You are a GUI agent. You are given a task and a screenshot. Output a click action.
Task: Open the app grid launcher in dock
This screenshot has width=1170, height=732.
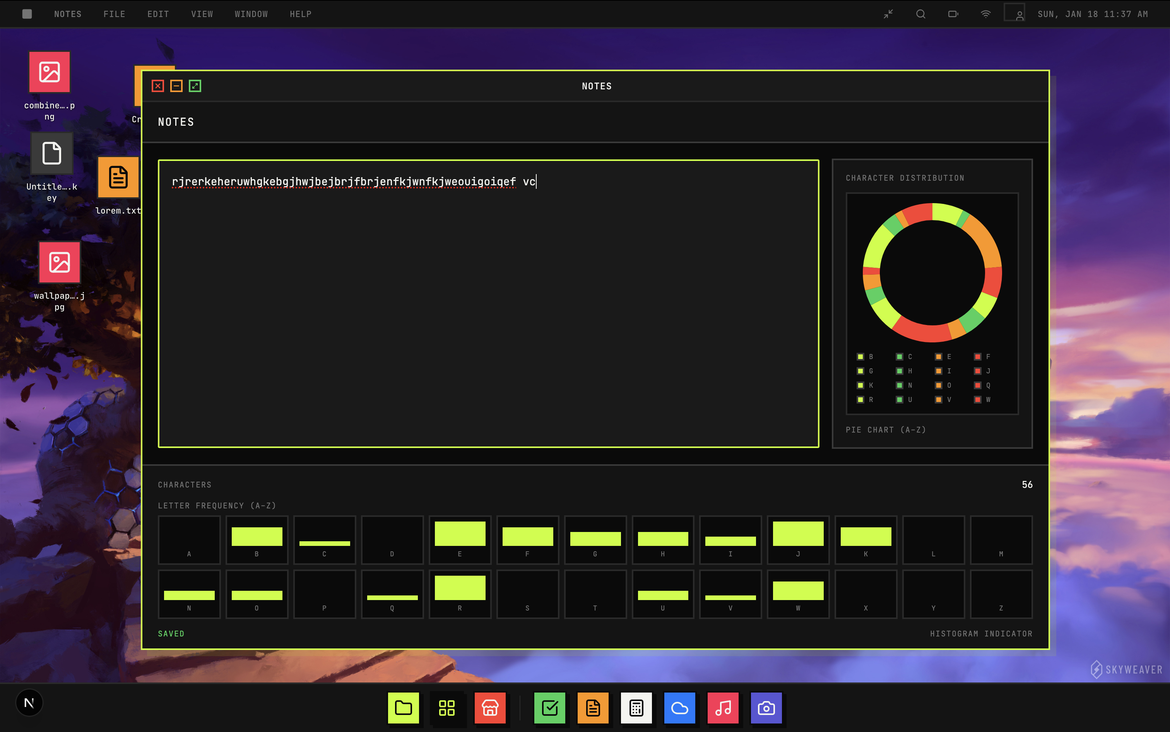(x=446, y=708)
